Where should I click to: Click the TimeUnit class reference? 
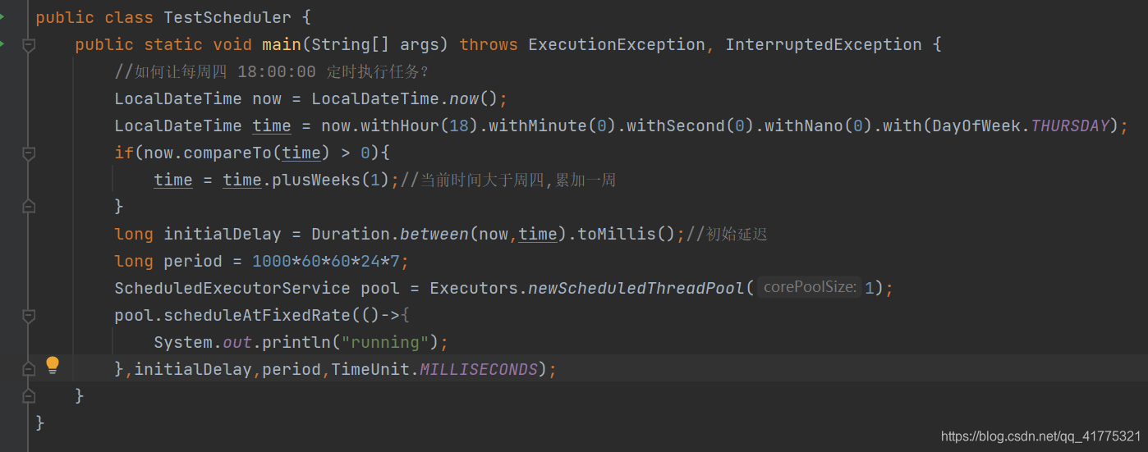tap(370, 369)
